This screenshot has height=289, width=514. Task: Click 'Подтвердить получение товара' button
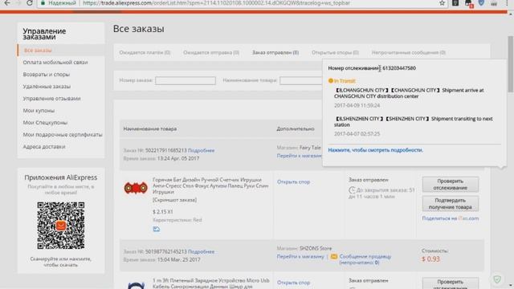451,203
